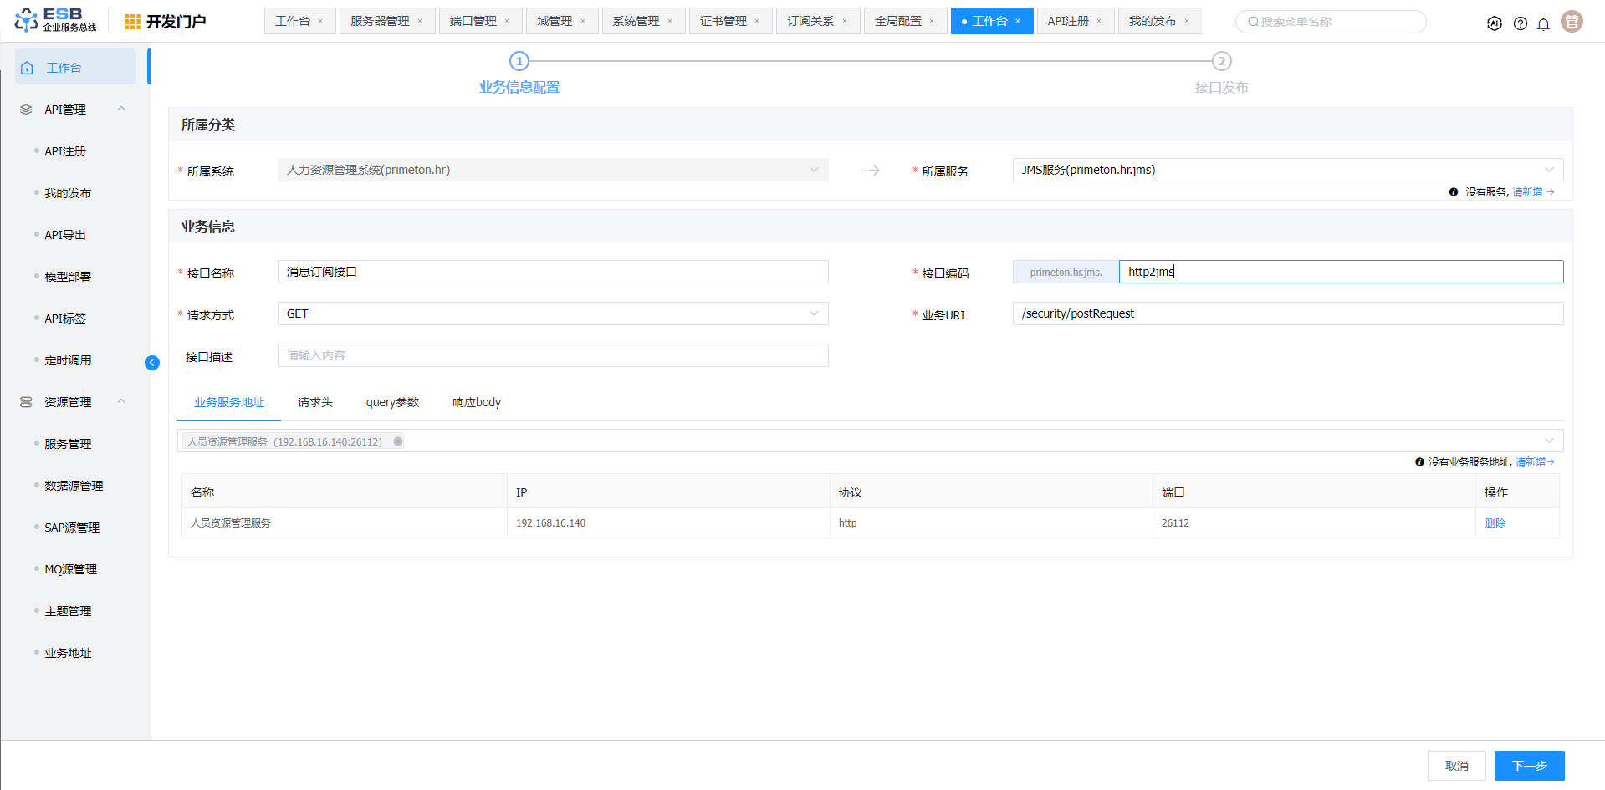Collapse the sidebar with the blue arrow
Viewport: 1605px width, 790px height.
click(x=152, y=362)
